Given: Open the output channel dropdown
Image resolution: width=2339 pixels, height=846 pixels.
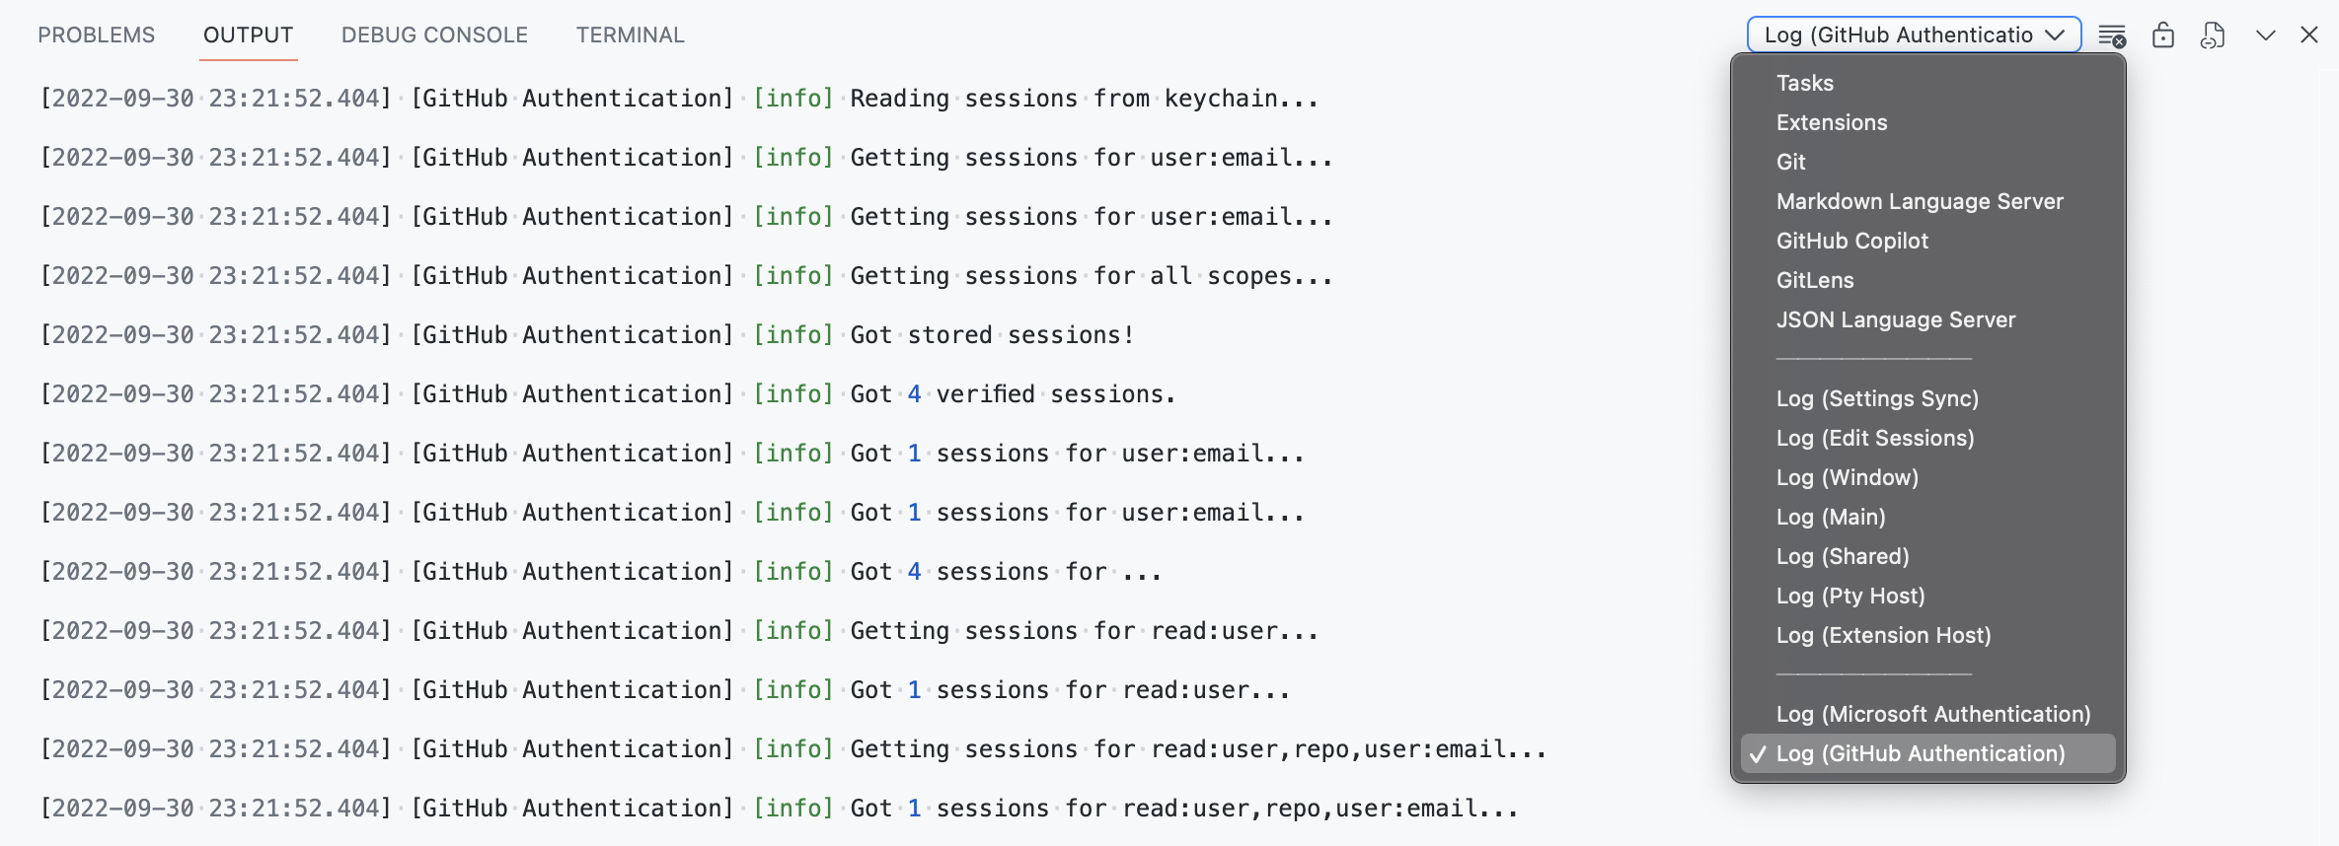Looking at the screenshot, I should click(1913, 35).
